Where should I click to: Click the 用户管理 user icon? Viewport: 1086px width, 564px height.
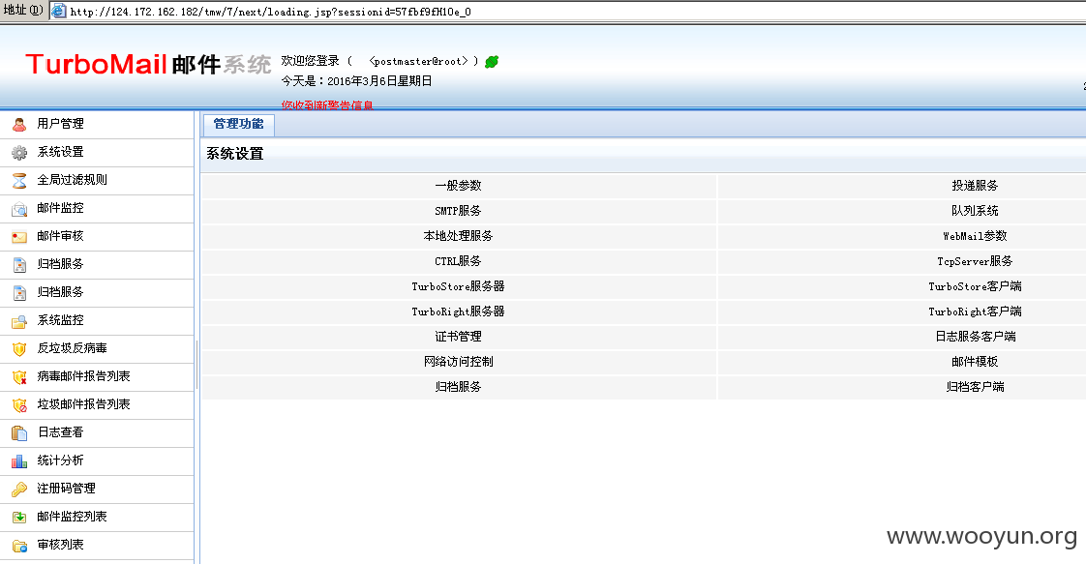tap(19, 124)
